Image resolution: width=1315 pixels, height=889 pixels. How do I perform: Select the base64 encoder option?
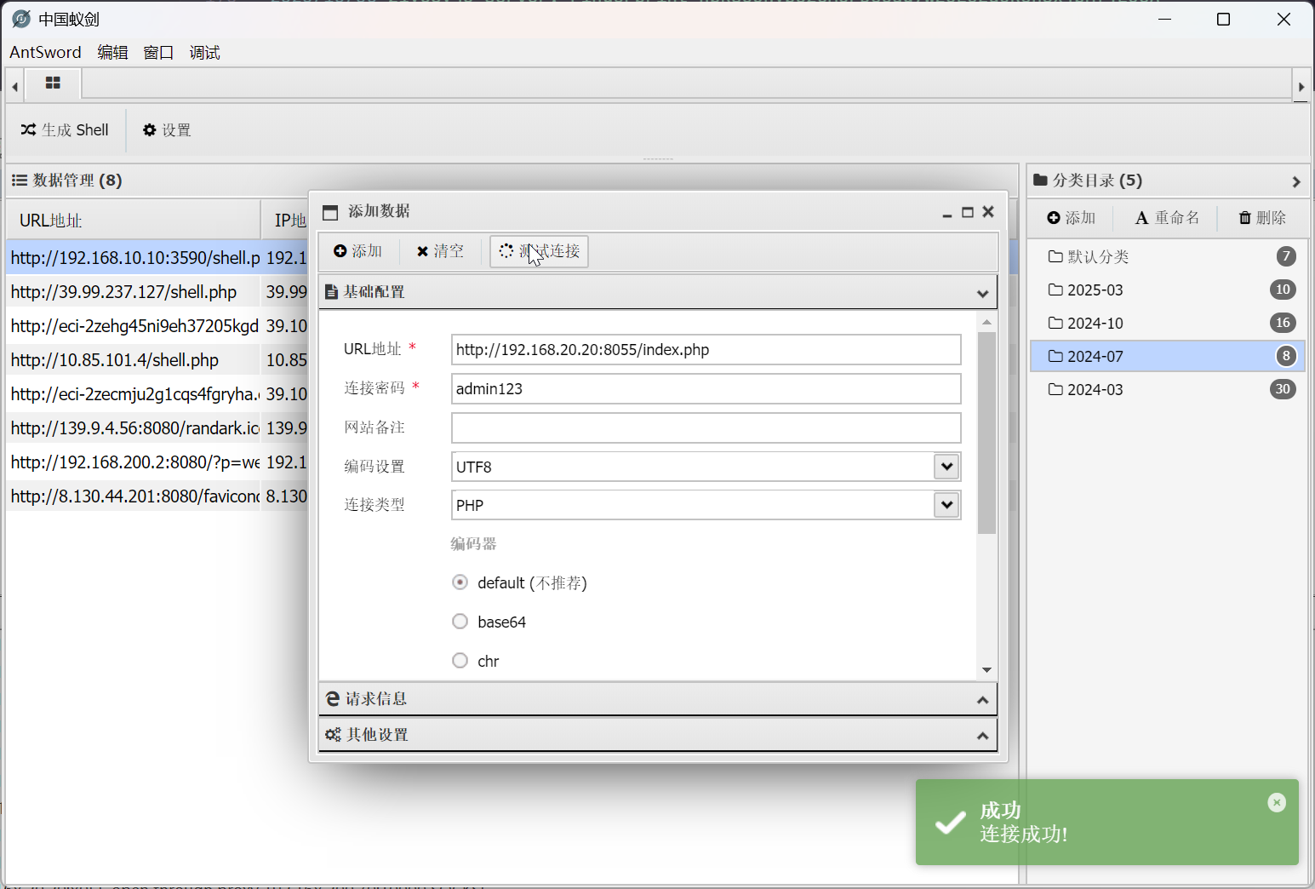[x=460, y=622]
